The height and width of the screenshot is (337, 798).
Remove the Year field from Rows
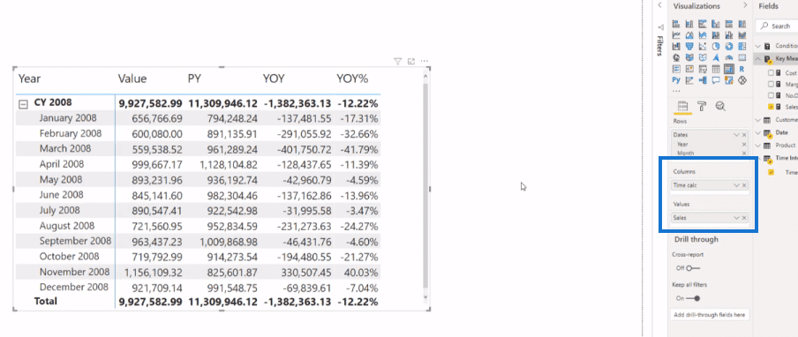744,145
